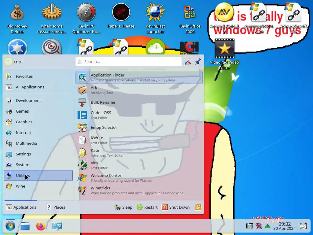Viewport: 313px width, 235px height.
Task: Select All Applications category
Action: pos(38,87)
